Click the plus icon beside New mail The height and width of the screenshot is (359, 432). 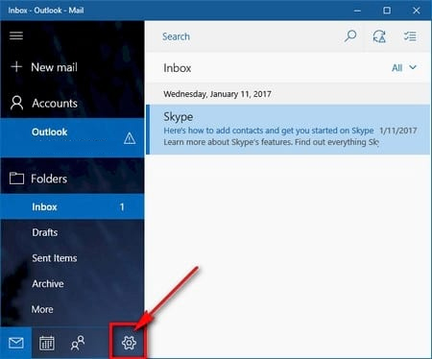coord(16,67)
